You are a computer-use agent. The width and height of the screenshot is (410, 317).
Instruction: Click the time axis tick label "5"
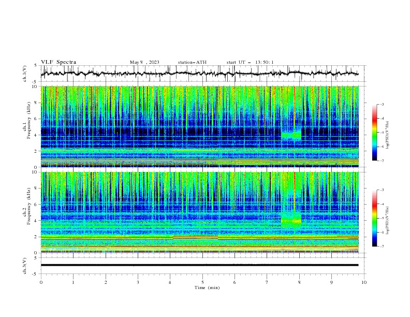(x=202, y=282)
